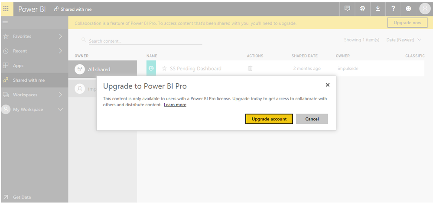433x206 pixels.
Task: Collapse navigation pane with hamburger icon
Action: (5, 22)
